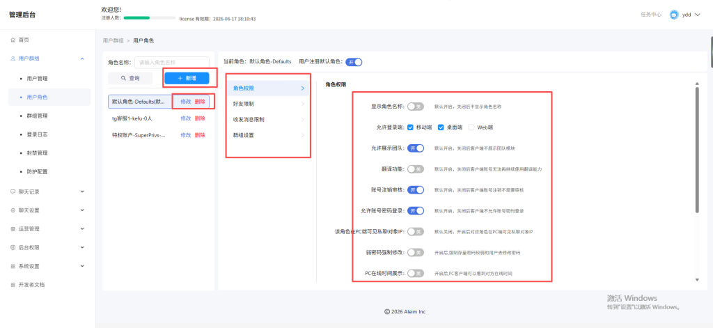Image resolution: width=713 pixels, height=328 pixels.
Task: Click the 运营管理 icon
Action: (x=13, y=229)
